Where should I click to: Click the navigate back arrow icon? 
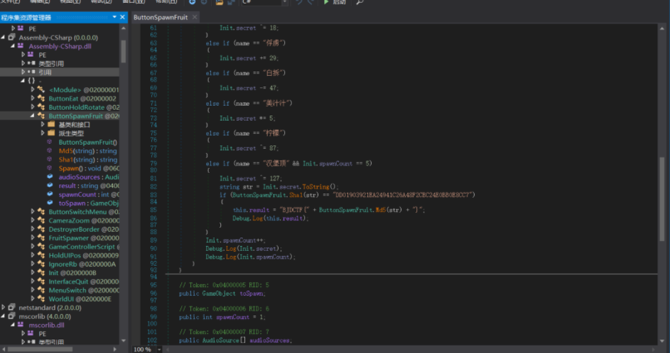tap(193, 2)
